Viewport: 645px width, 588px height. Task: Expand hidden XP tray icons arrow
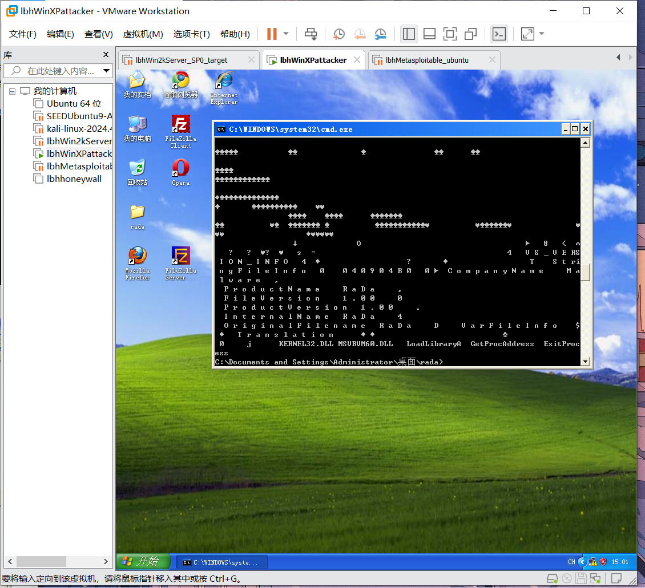pyautogui.click(x=582, y=562)
